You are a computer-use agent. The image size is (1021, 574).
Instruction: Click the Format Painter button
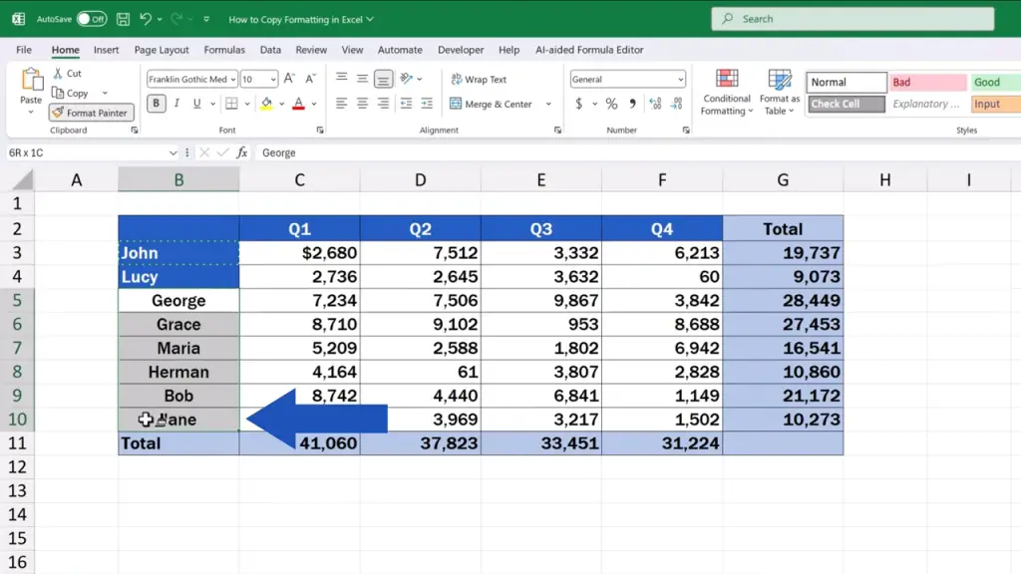point(89,113)
